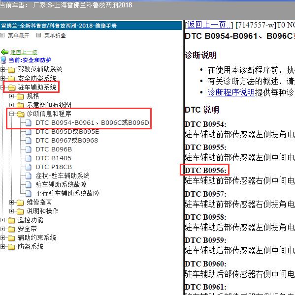Image resolution: width=295 pixels, height=295 pixels.
Task: Expand the 说明和操作 subfolder
Action: pos(11,211)
